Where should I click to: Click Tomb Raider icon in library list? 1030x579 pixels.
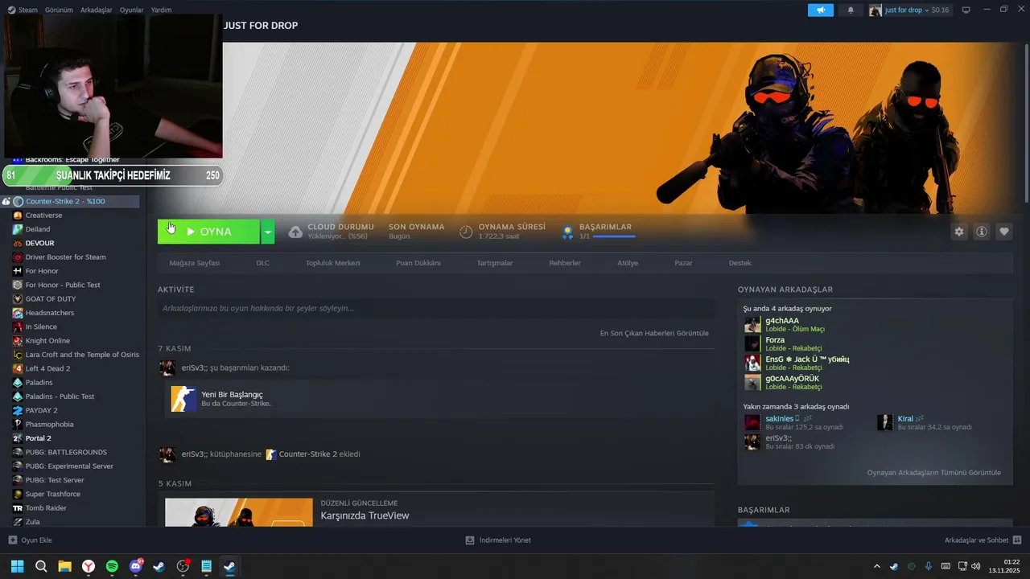[18, 508]
